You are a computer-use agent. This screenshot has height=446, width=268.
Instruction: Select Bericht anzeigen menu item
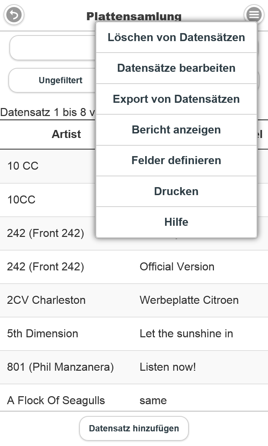point(176,130)
